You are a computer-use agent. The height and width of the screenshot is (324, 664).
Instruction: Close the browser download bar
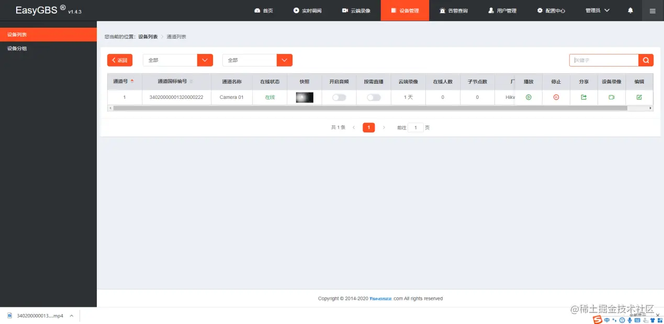657,315
